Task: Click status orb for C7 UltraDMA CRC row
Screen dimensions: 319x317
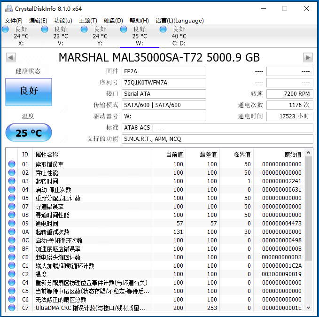Action: (x=12, y=308)
